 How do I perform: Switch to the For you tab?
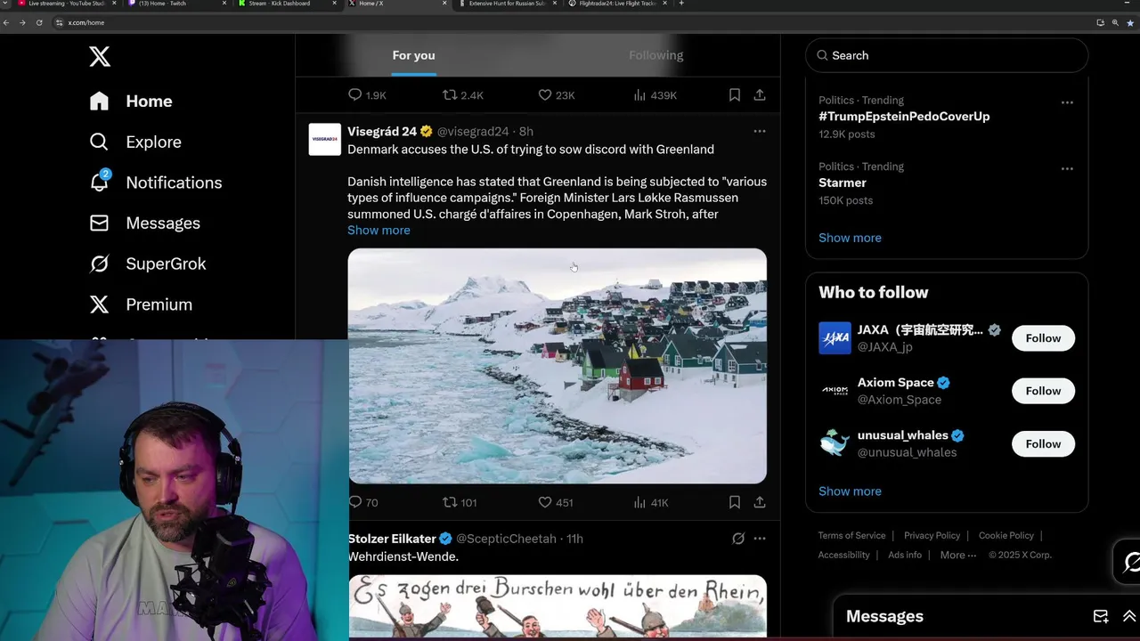[414, 55]
